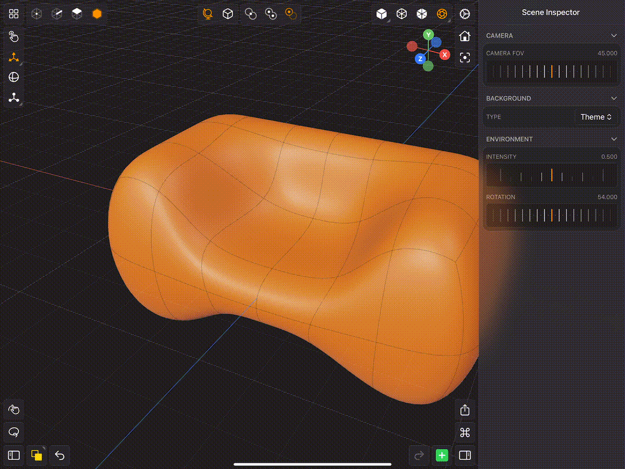Screen dimensions: 625x469
Task: Open the settings gear
Action: (x=465, y=14)
